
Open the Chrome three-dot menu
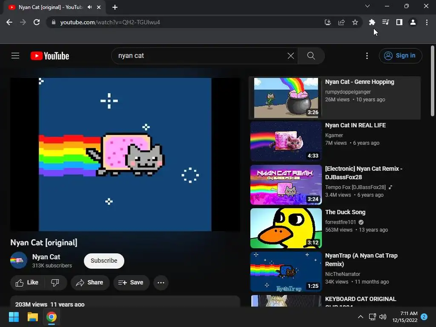tap(427, 22)
